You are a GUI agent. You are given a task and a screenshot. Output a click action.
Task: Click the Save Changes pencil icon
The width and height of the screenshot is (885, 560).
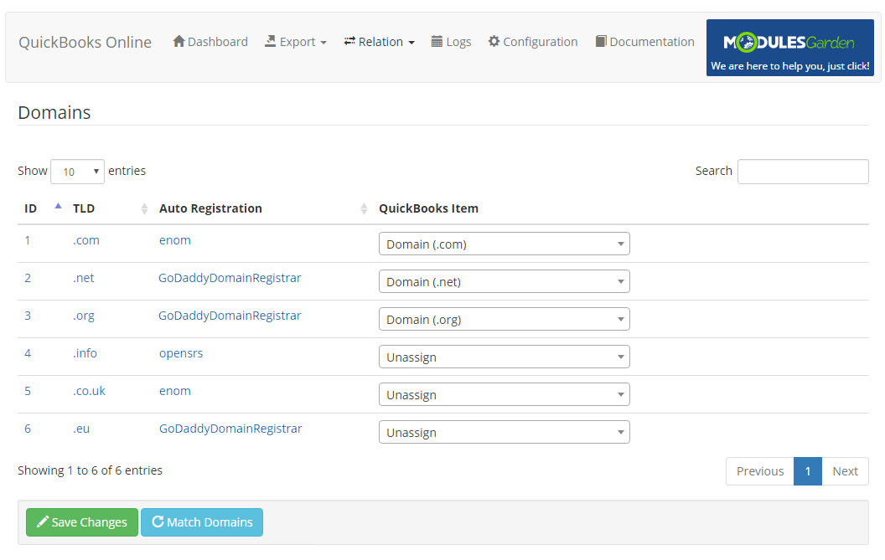(x=43, y=521)
